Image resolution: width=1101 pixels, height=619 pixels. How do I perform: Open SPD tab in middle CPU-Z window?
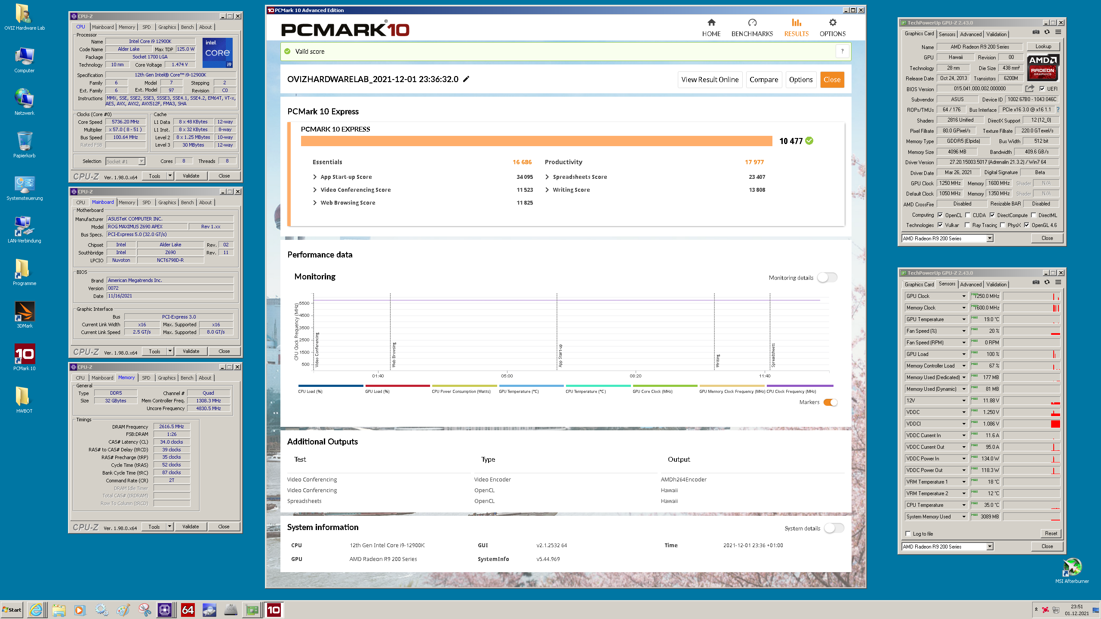tap(147, 202)
